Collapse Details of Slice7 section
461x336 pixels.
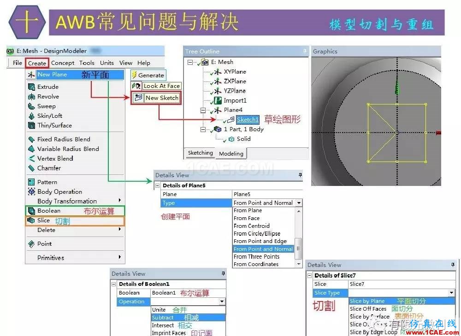coord(310,276)
